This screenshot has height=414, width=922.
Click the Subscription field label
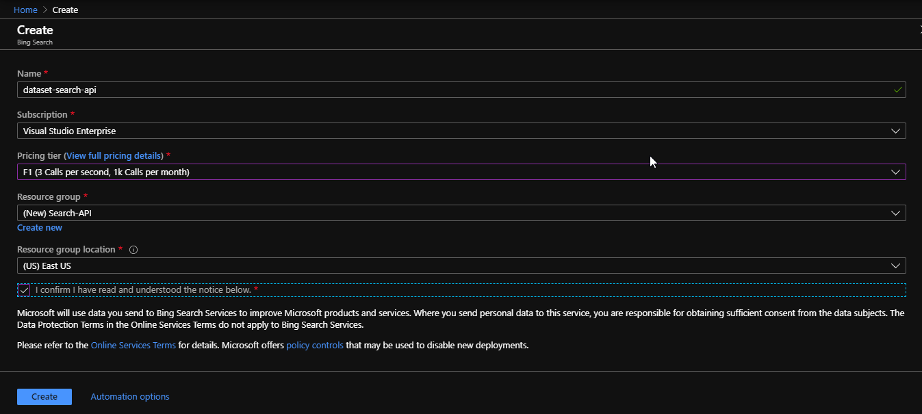pyautogui.click(x=42, y=114)
